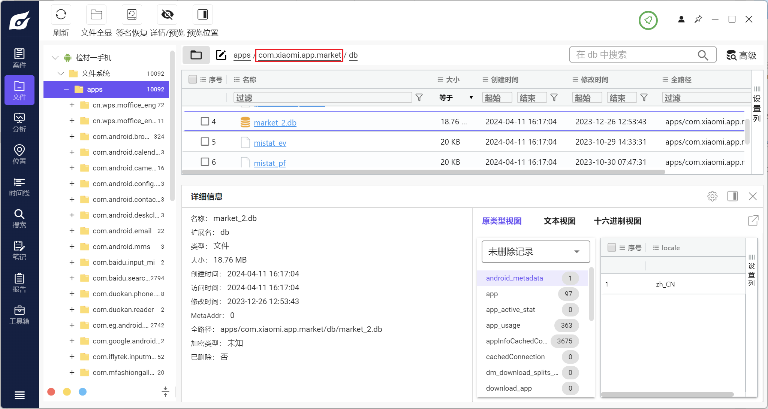The width and height of the screenshot is (768, 409).
Task: Go to com.xiaomi.app.market in breadcrumb
Action: (299, 55)
